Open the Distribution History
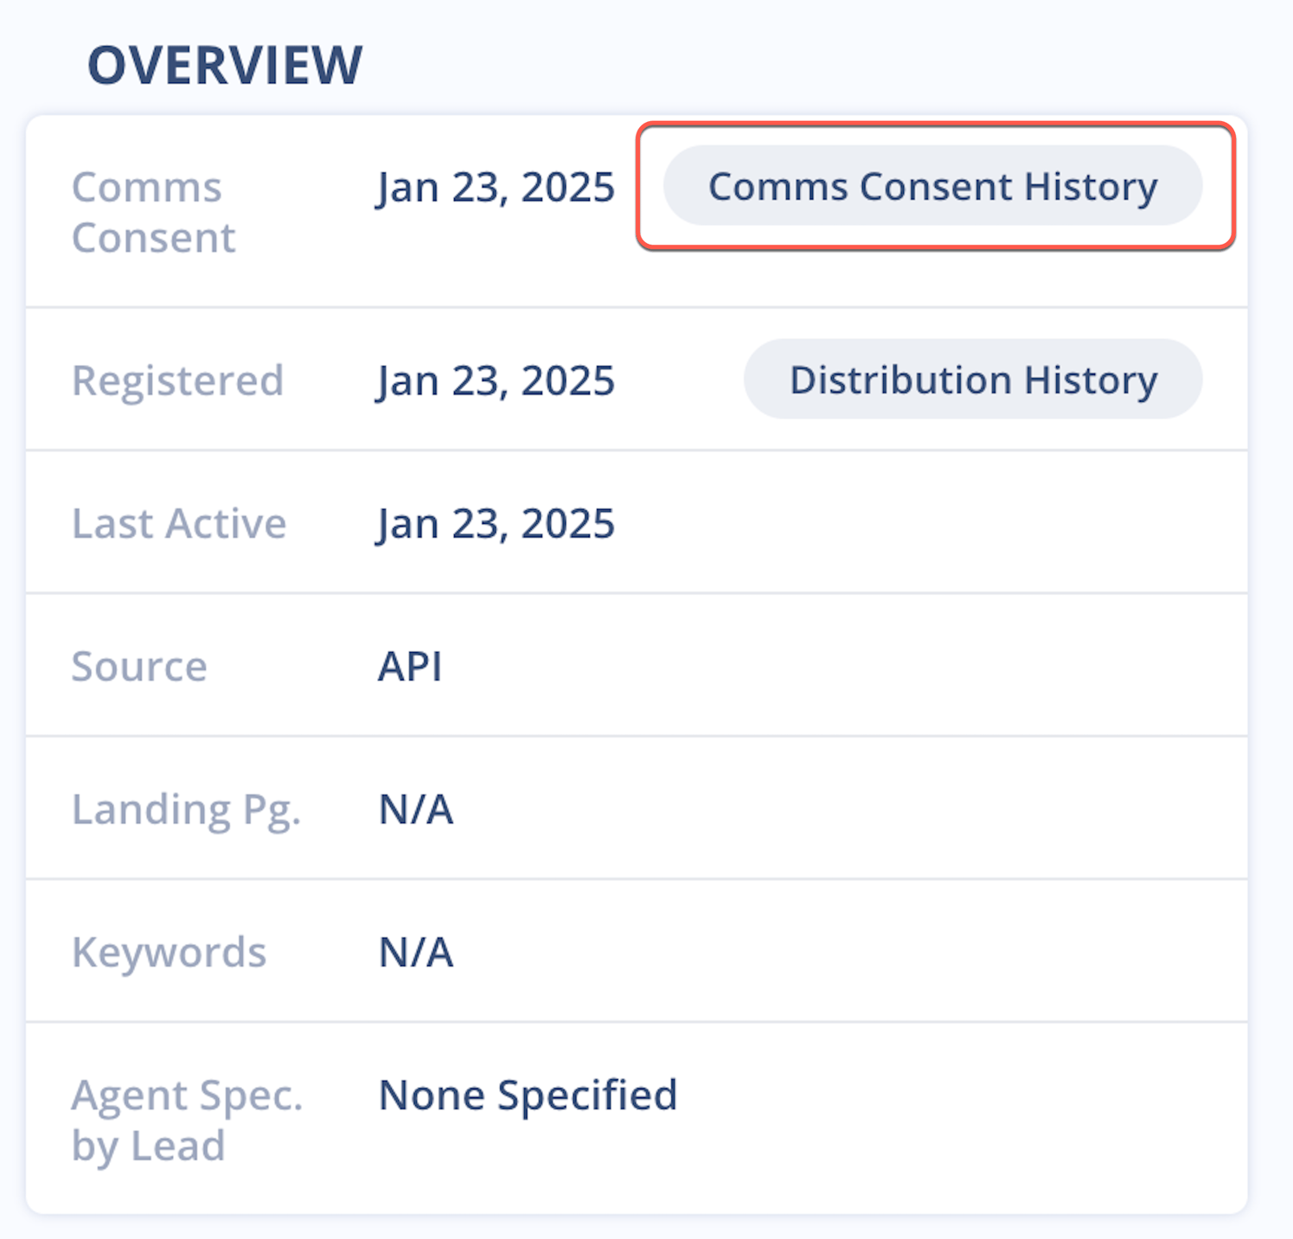This screenshot has height=1239, width=1293. (x=972, y=380)
